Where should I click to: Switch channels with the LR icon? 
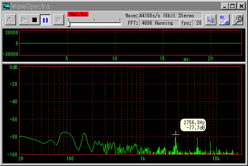(211, 20)
